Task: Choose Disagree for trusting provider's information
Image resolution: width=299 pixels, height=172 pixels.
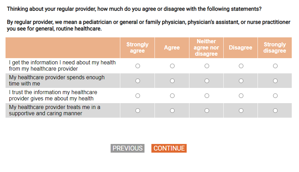Action: click(241, 96)
